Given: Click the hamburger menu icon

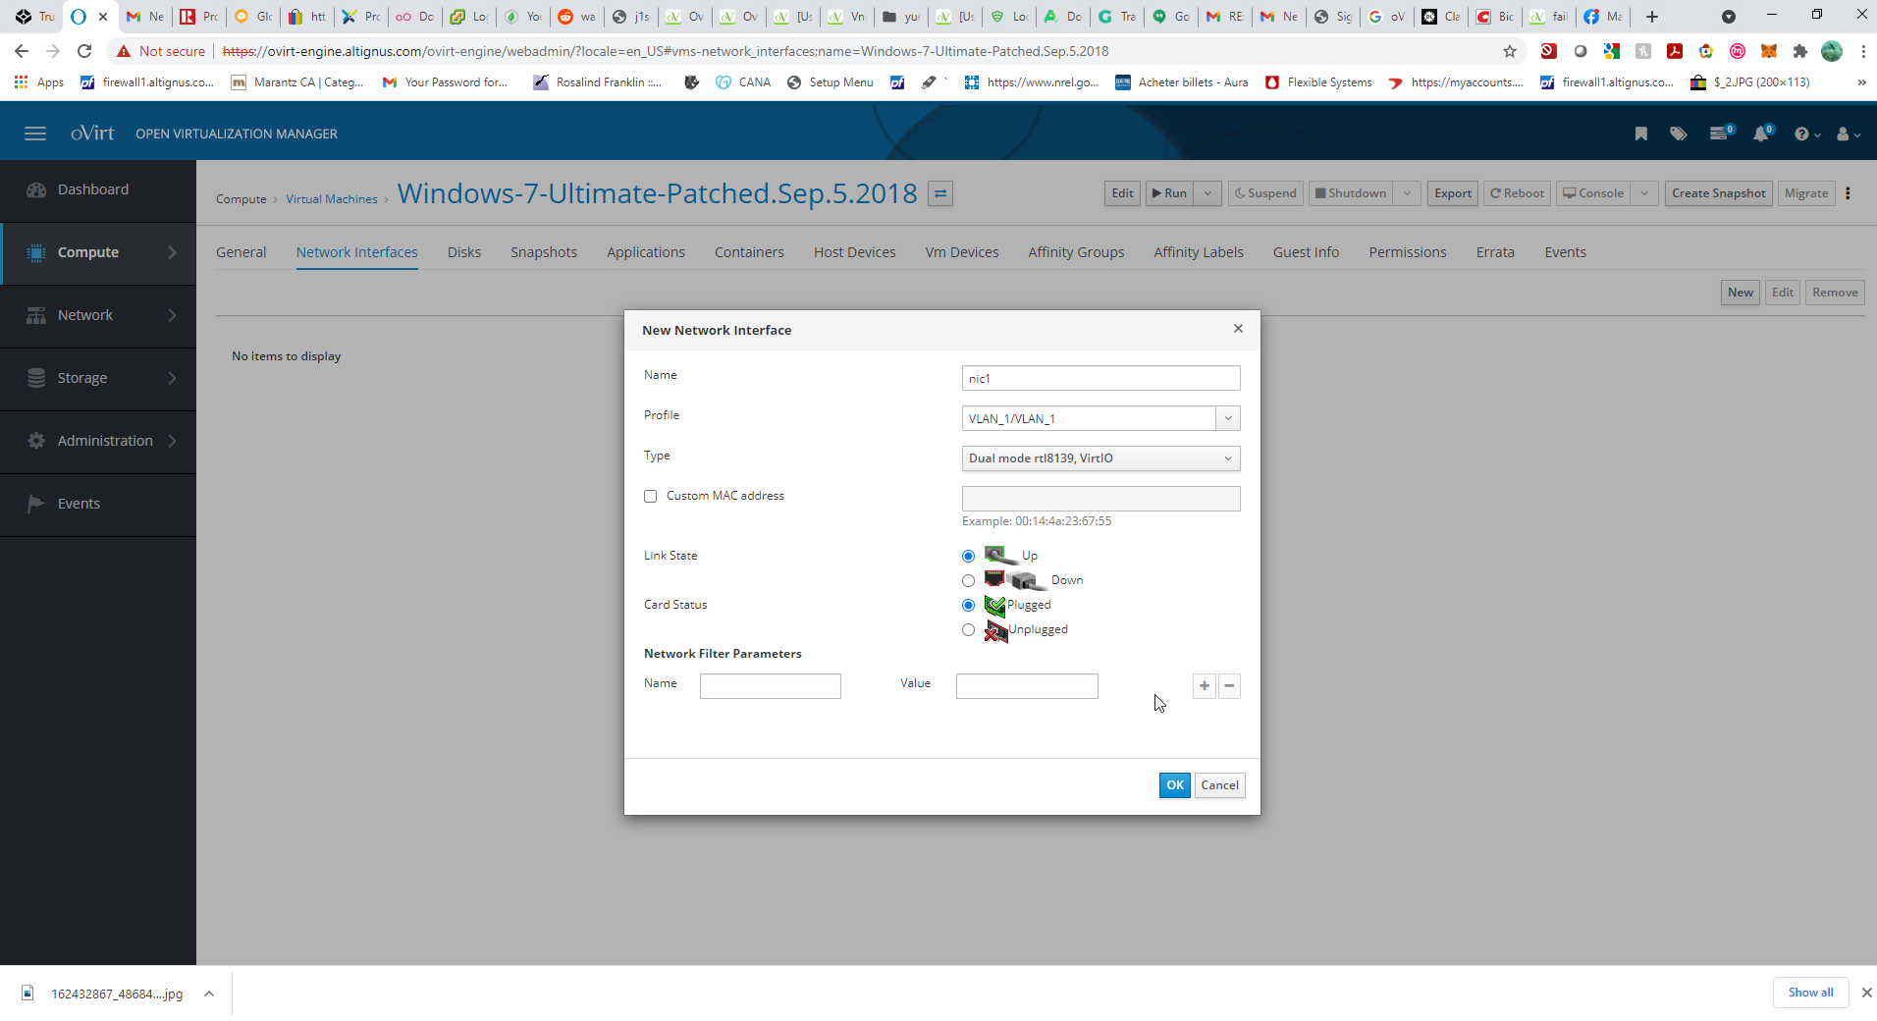Looking at the screenshot, I should (35, 134).
